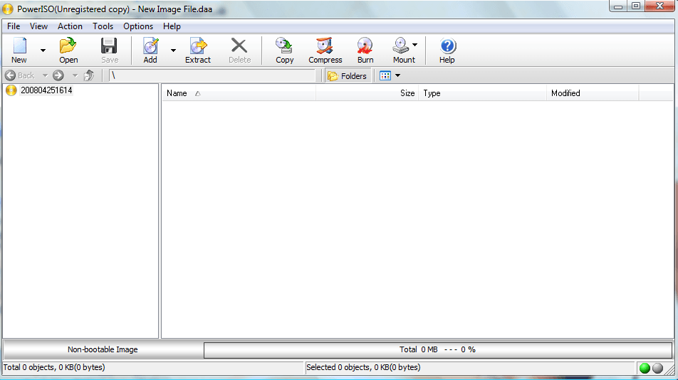The height and width of the screenshot is (380, 678).
Task: Open the File menu
Action: pyautogui.click(x=14, y=26)
